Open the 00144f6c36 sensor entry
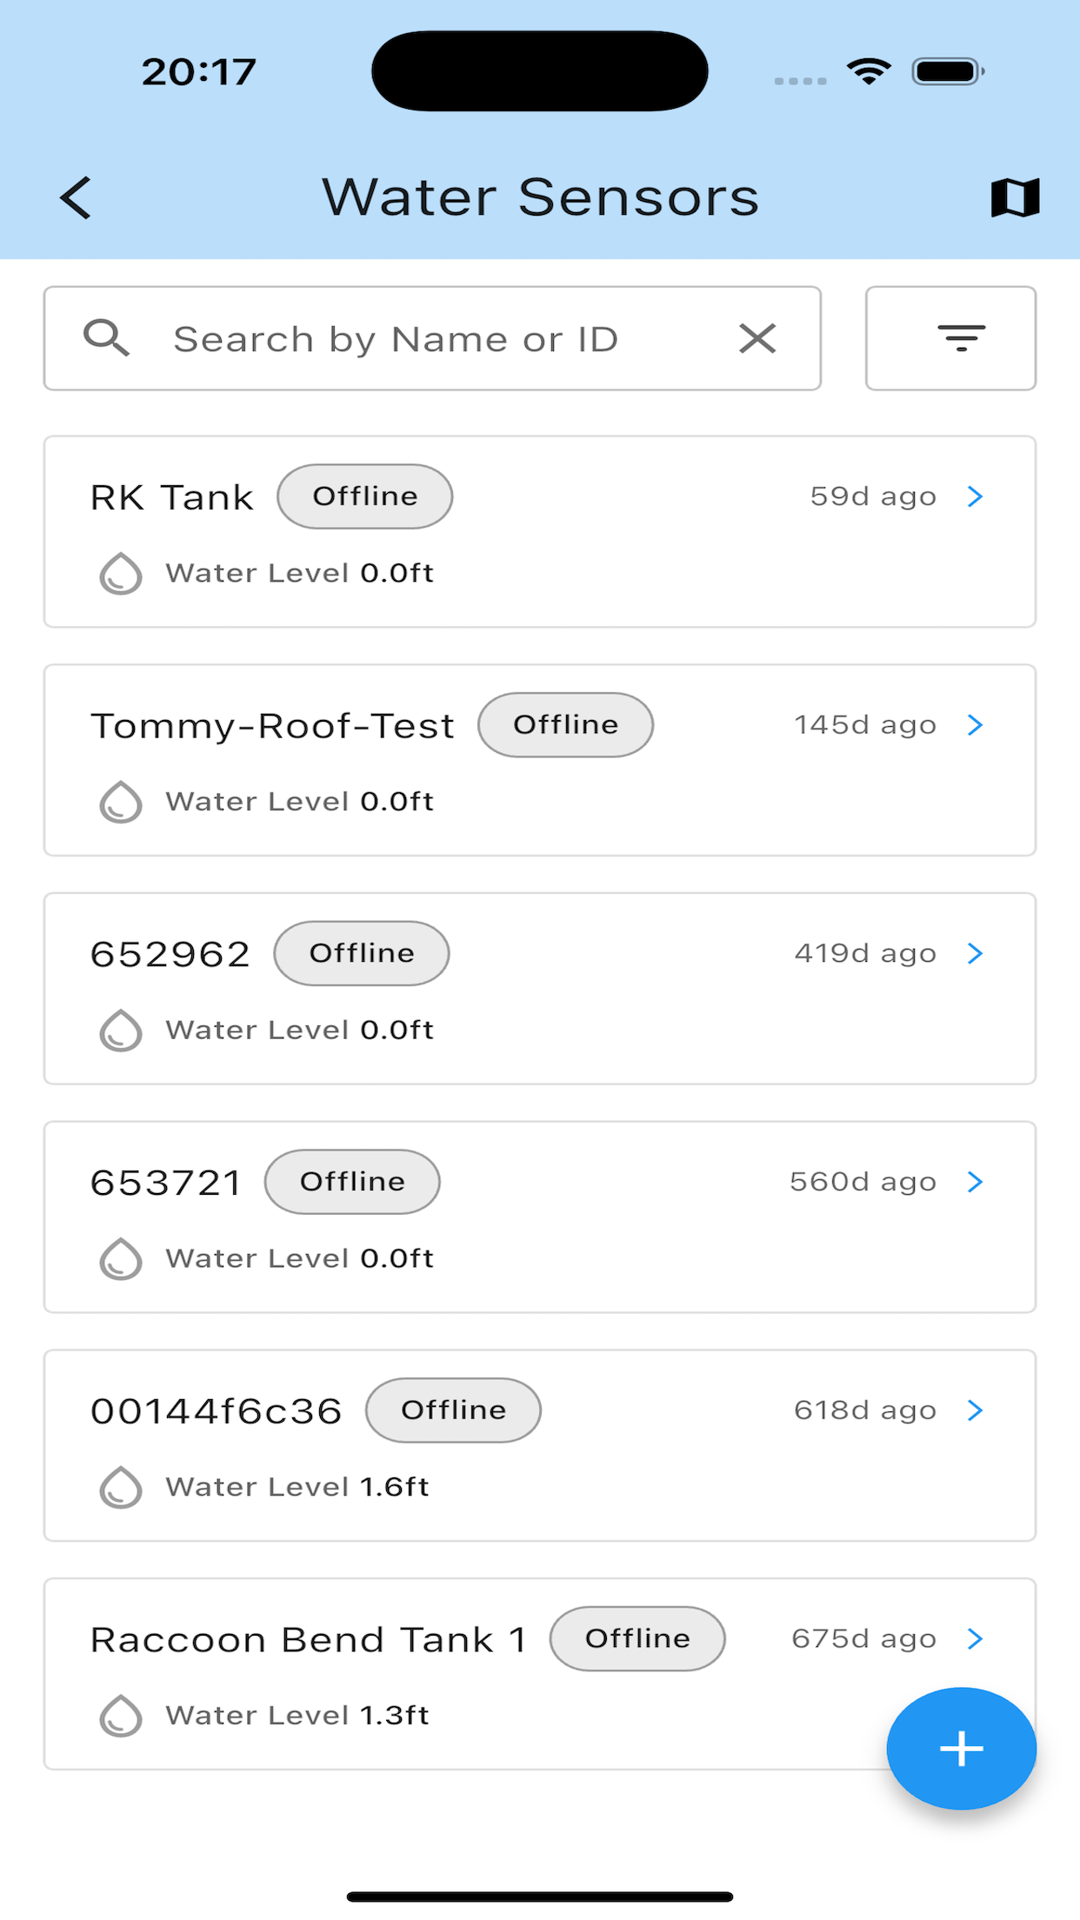This screenshot has width=1080, height=1920. pos(217,1411)
